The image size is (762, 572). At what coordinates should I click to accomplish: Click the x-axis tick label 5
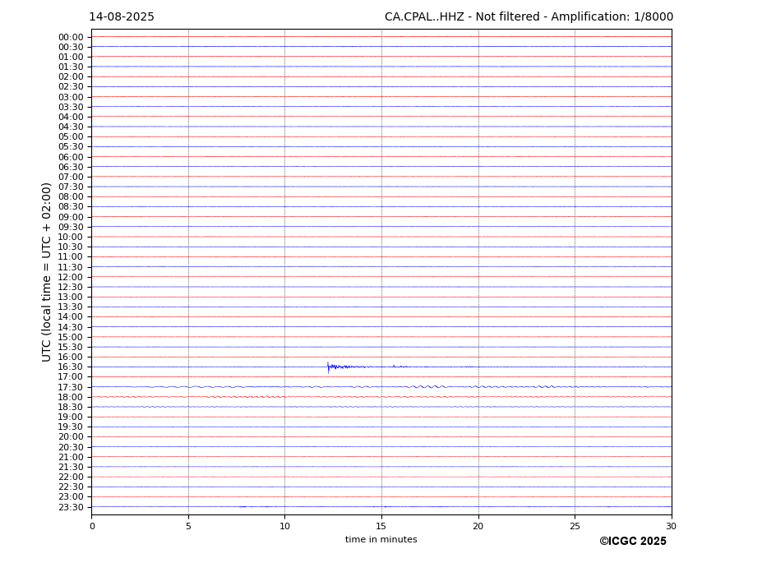pyautogui.click(x=188, y=527)
